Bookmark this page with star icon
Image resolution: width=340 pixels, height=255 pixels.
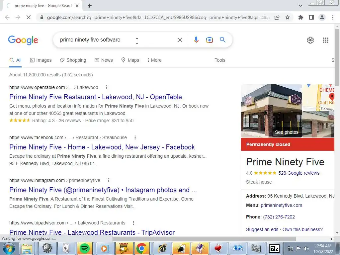[x=288, y=17]
